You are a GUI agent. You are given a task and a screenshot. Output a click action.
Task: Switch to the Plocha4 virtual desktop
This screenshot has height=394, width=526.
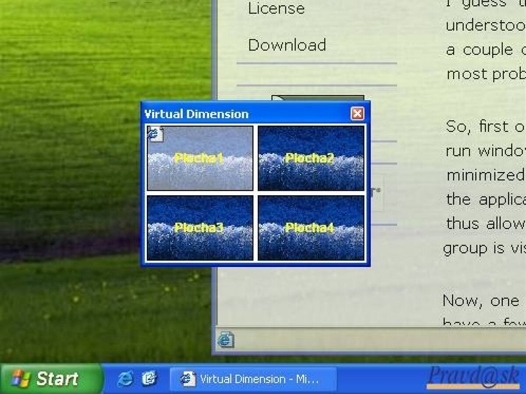pos(311,228)
